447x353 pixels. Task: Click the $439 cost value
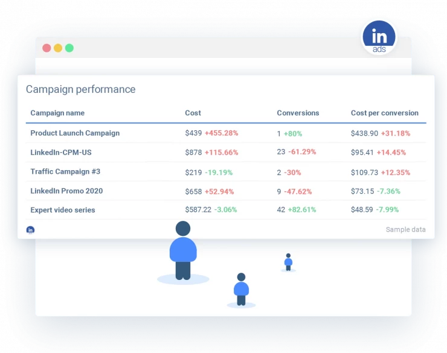(193, 133)
